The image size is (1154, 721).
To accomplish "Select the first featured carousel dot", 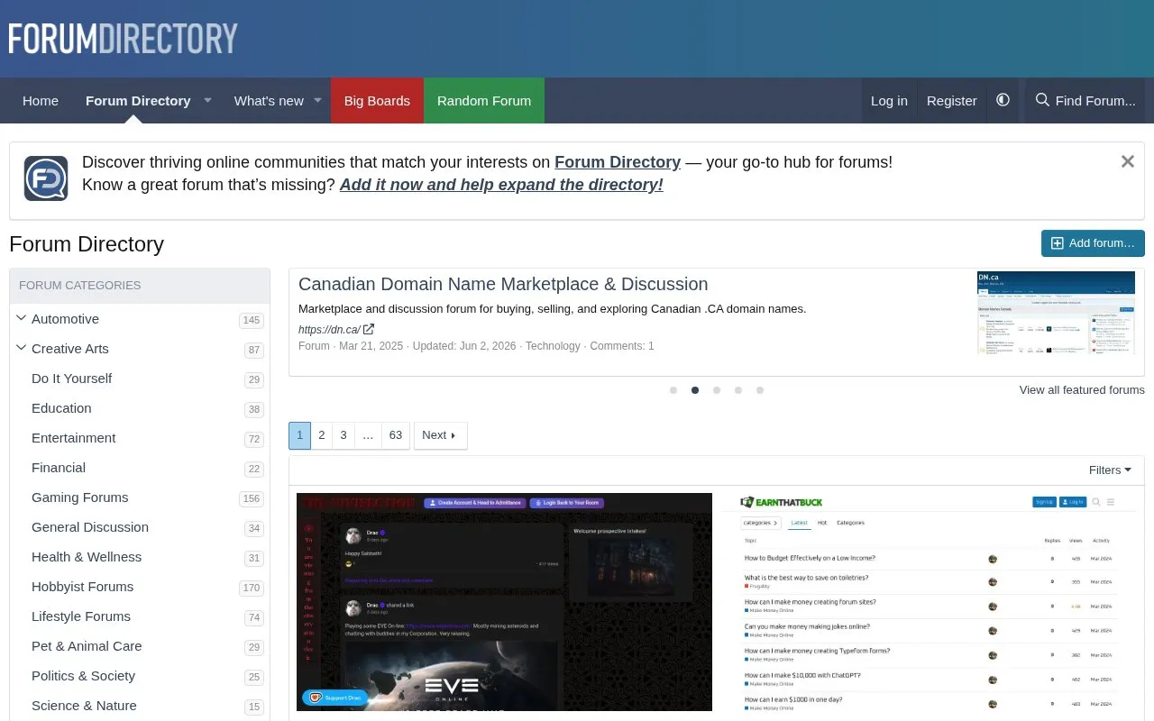I will (x=673, y=390).
